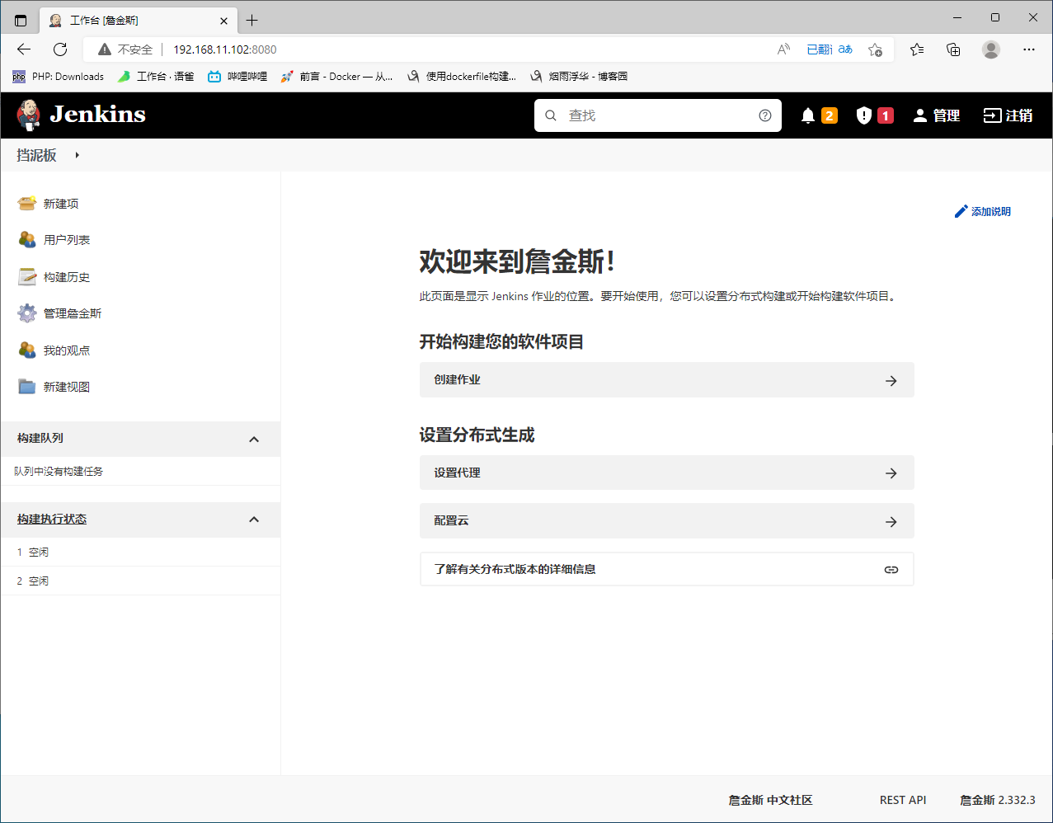Click the Jenkins butler logo icon
Screen dimensions: 1053x823
pos(28,115)
